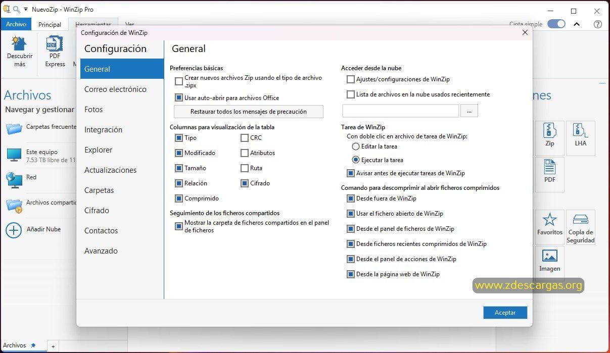The image size is (610, 353).
Task: Toggle the Comprimido column checkbox
Action: 179,198
